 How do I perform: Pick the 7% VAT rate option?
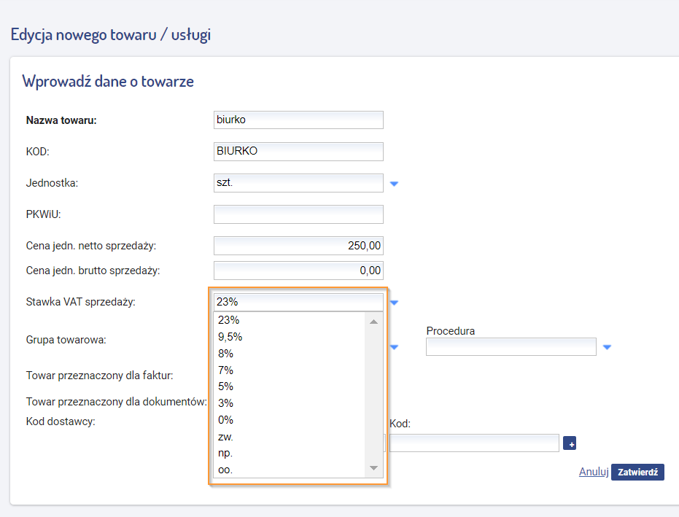click(x=290, y=370)
